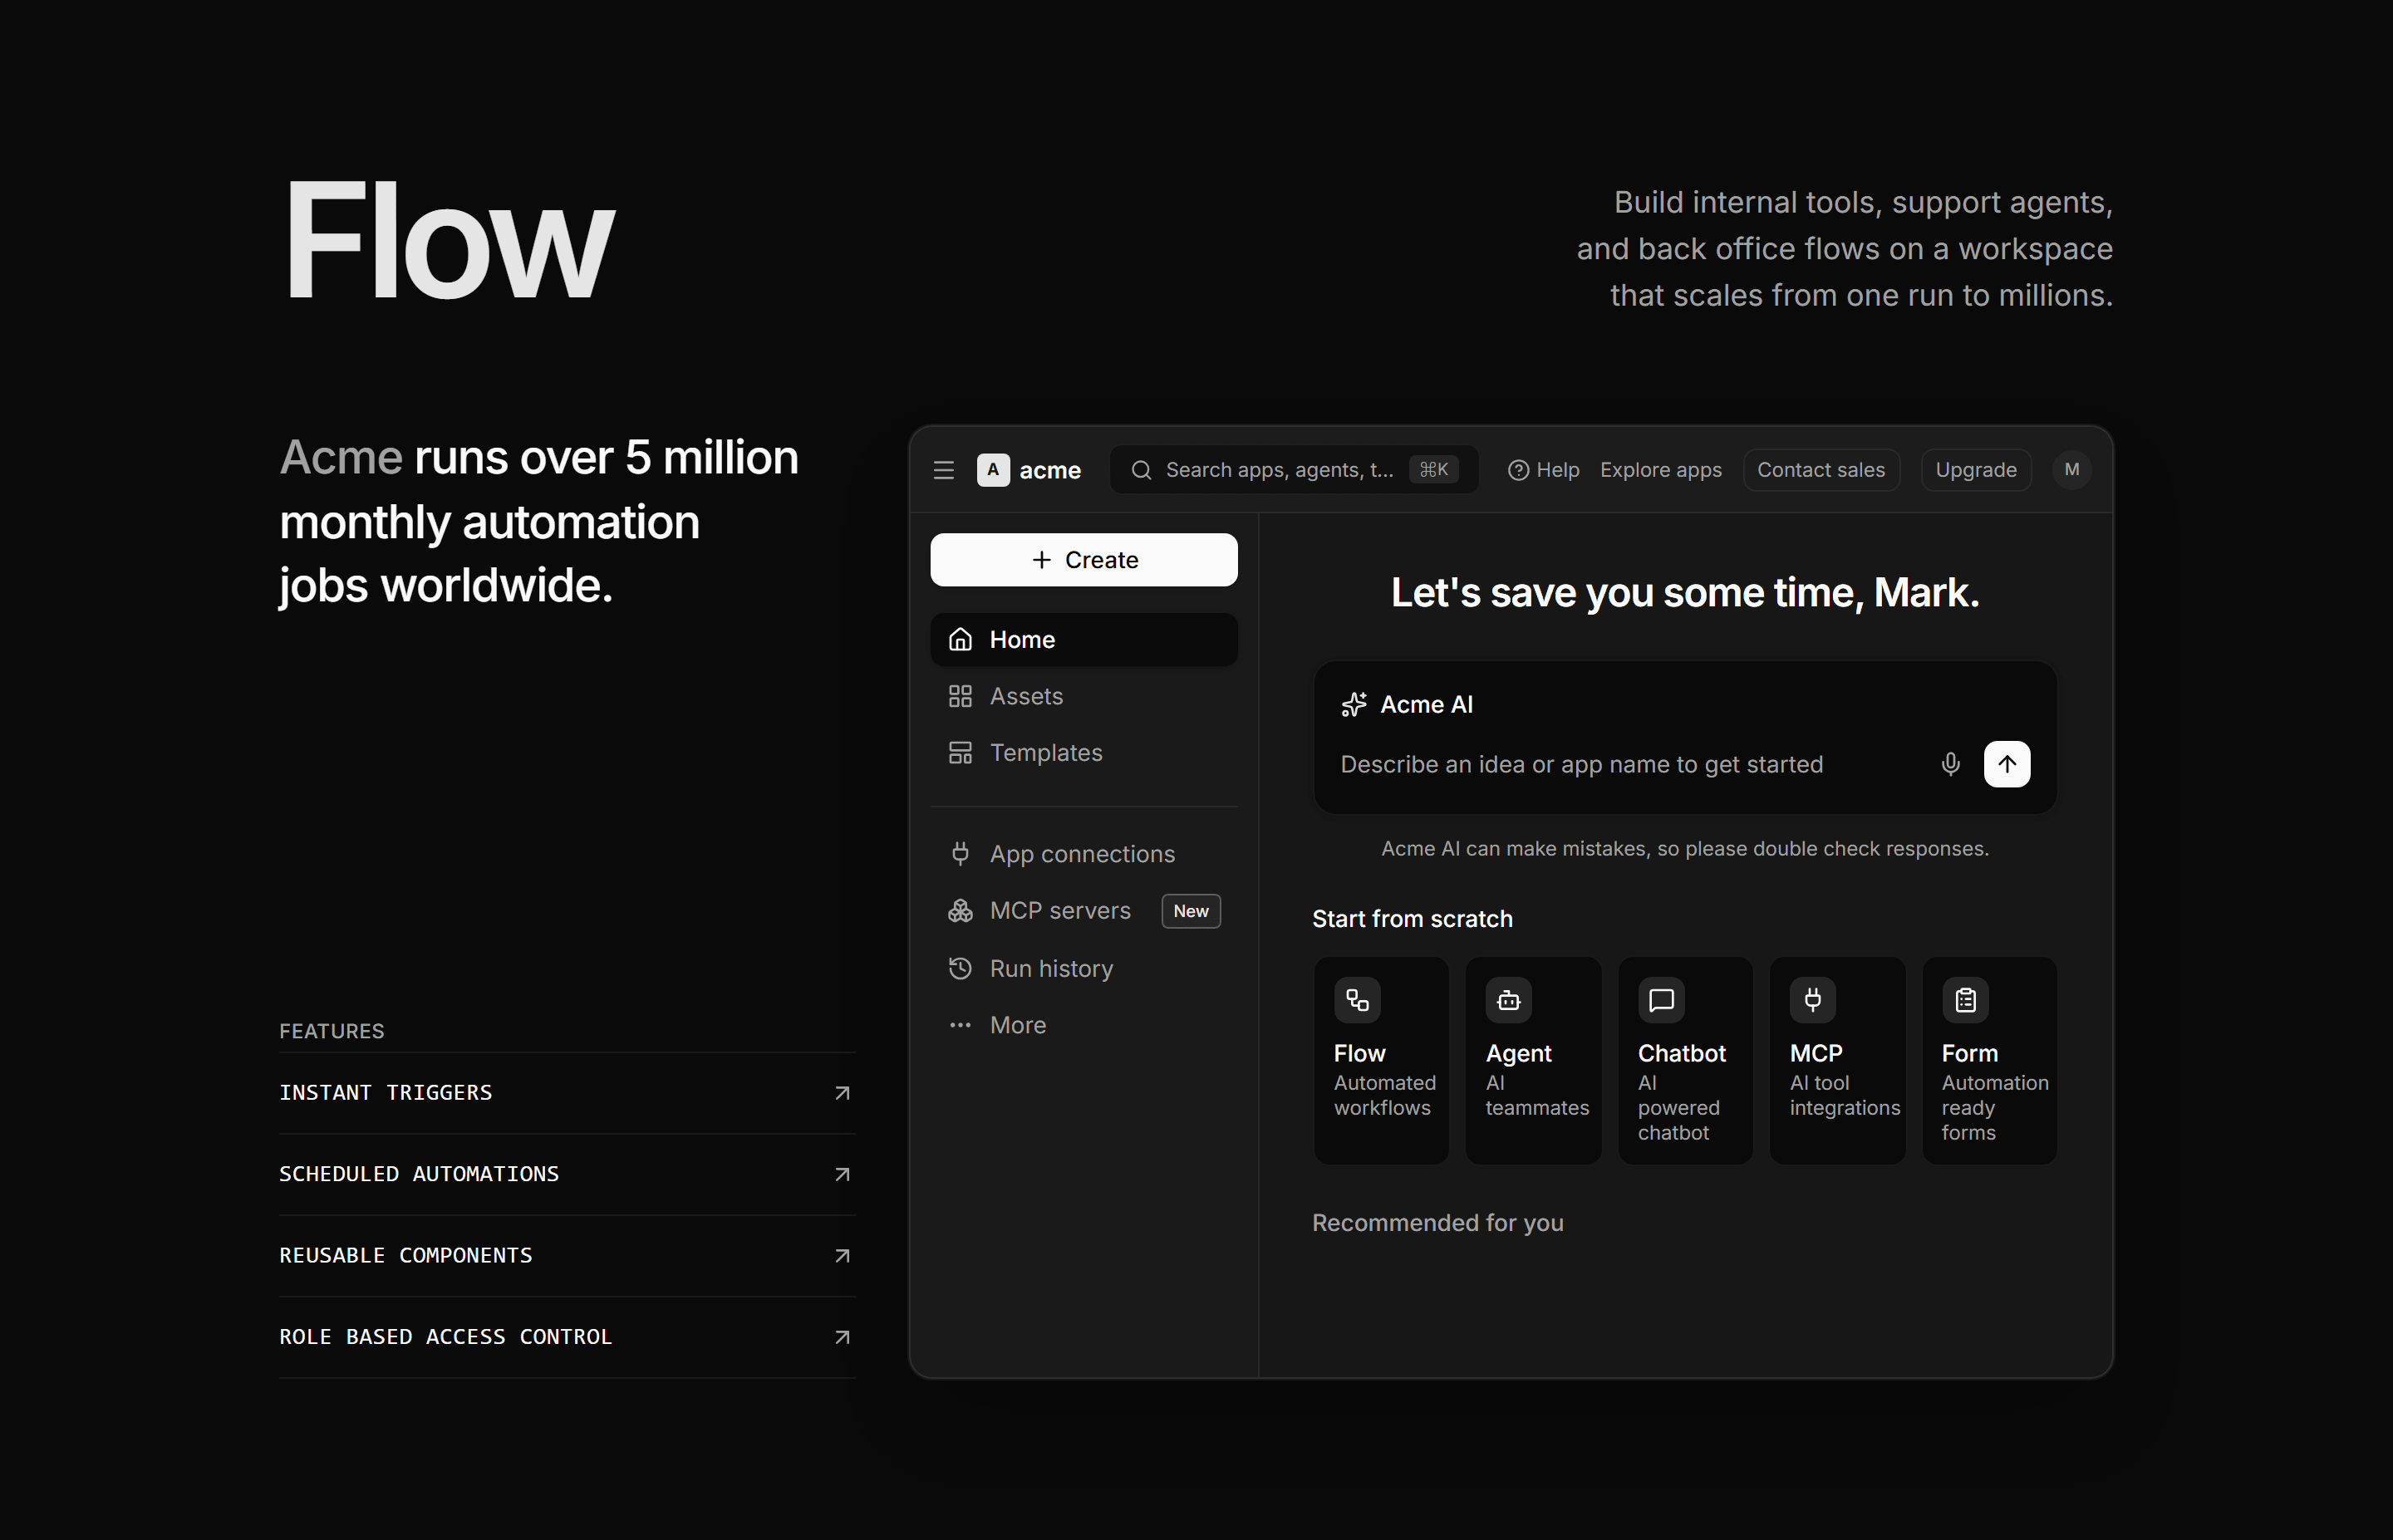Image resolution: width=2393 pixels, height=1540 pixels.
Task: Click the Create button
Action: click(1084, 560)
